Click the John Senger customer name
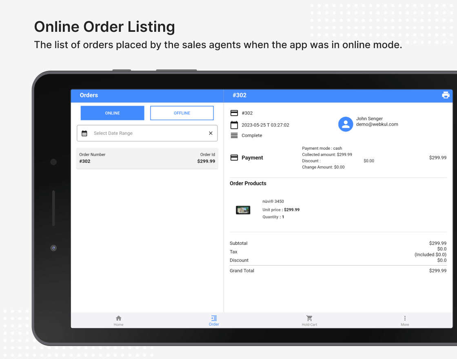This screenshot has width=457, height=359. pyautogui.click(x=369, y=119)
